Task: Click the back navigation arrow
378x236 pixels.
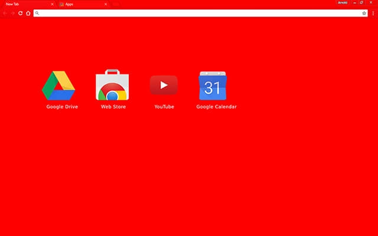Action: [5, 13]
